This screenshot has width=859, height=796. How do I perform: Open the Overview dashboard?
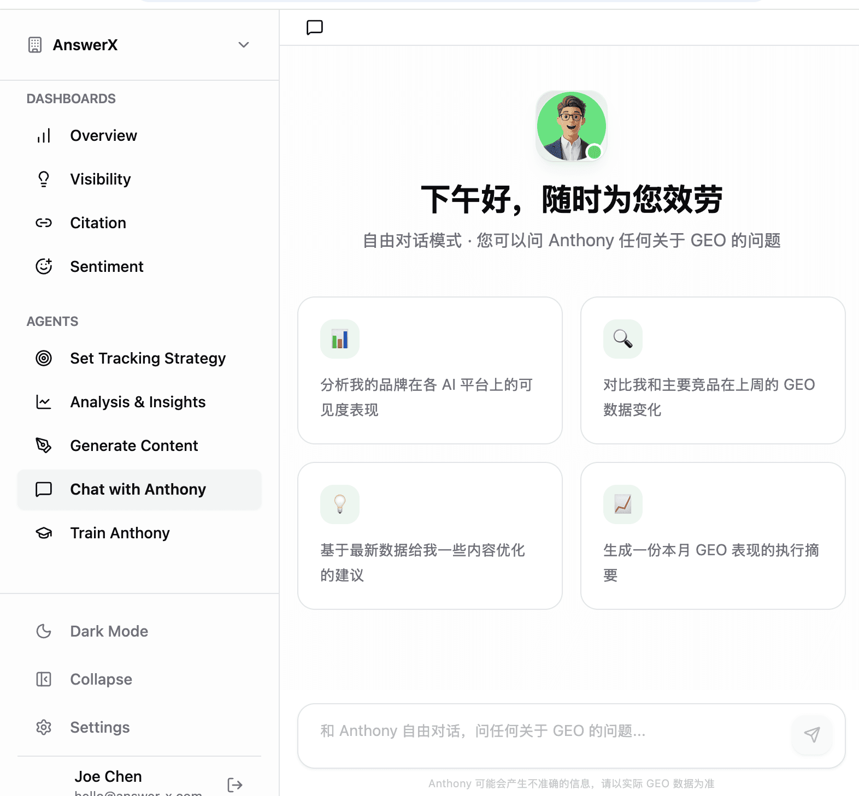click(139, 135)
